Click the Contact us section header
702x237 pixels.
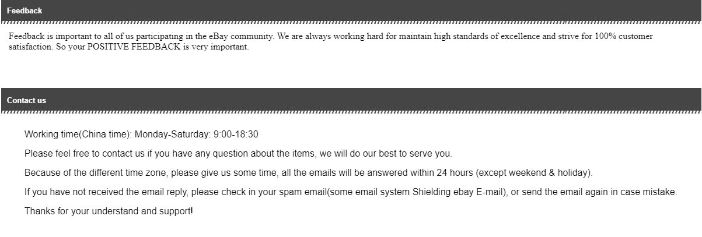[x=26, y=100]
